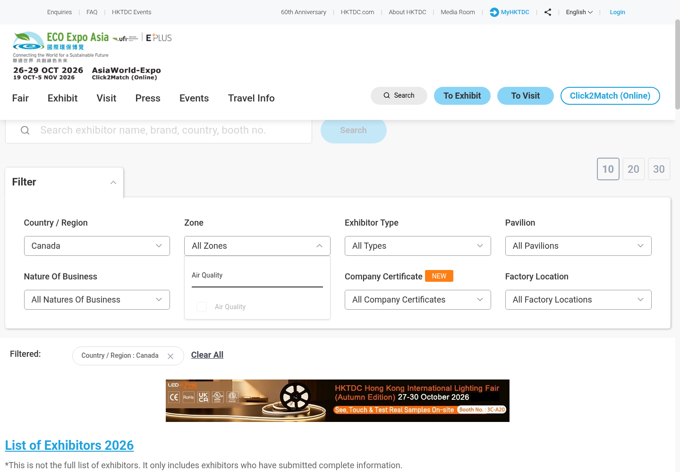Open the All Types exhibitor dropdown
The height and width of the screenshot is (472, 680).
point(418,246)
